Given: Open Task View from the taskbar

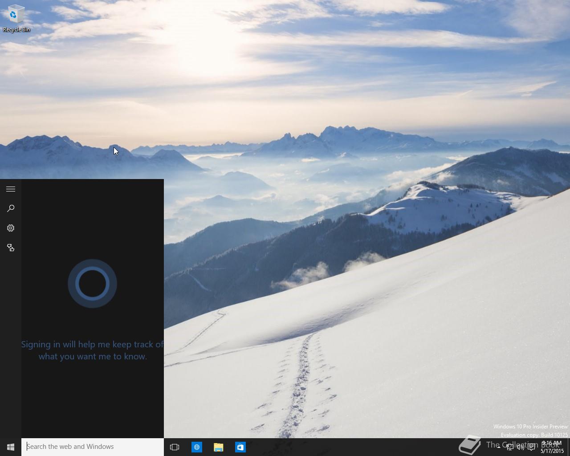Looking at the screenshot, I should pos(175,447).
